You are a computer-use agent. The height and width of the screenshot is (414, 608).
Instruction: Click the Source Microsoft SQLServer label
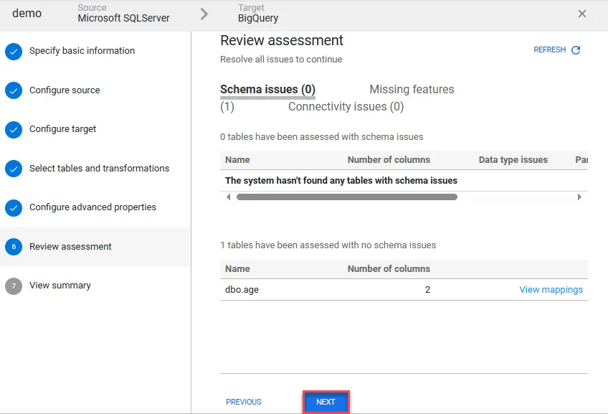click(123, 13)
